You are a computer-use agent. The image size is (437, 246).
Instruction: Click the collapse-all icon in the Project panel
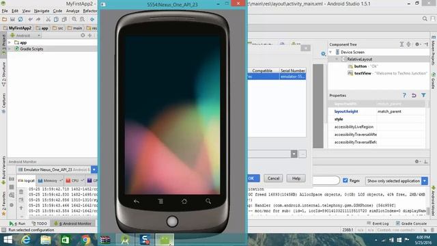(89, 36)
